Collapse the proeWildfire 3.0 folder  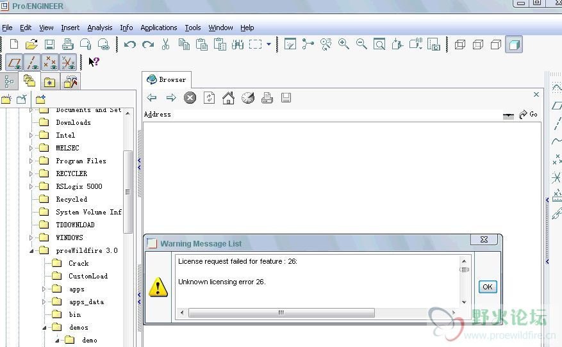click(31, 251)
